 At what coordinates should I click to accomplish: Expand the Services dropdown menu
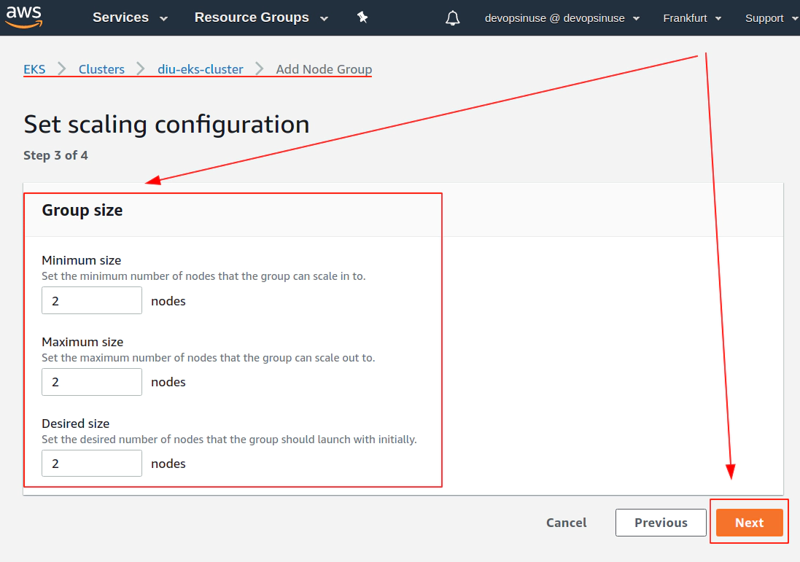pos(130,17)
